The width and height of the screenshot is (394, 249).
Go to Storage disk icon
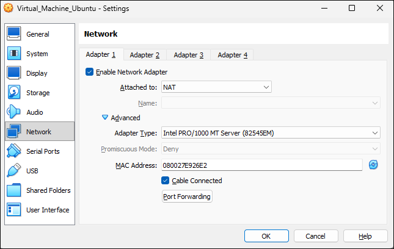coord(14,93)
